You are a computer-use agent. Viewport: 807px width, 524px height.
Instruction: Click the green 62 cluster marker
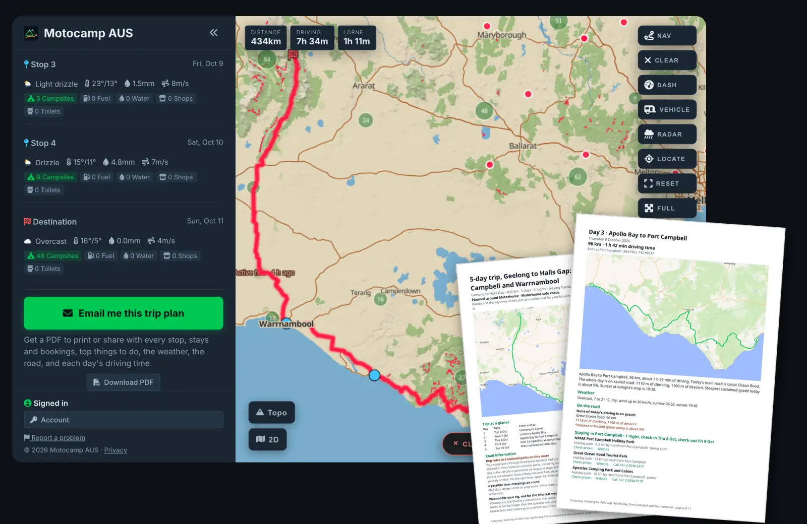pos(578,177)
